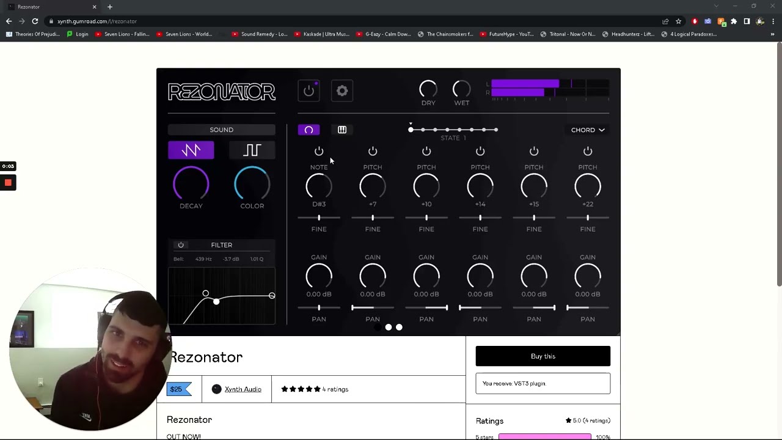Click the COLOR knob
Screen dimensions: 782x440
[x=252, y=183]
